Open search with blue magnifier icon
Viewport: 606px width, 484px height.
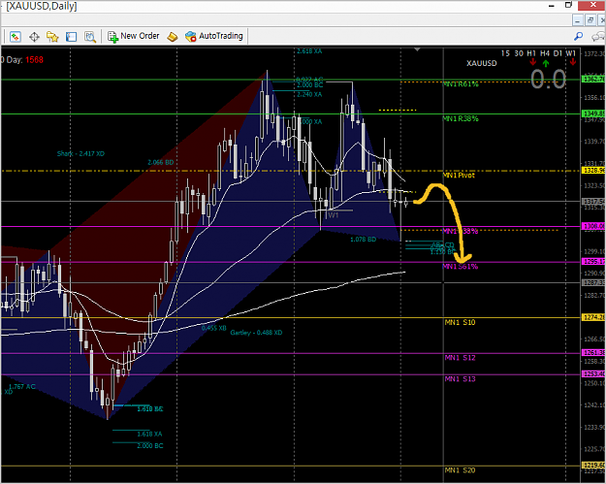point(578,36)
